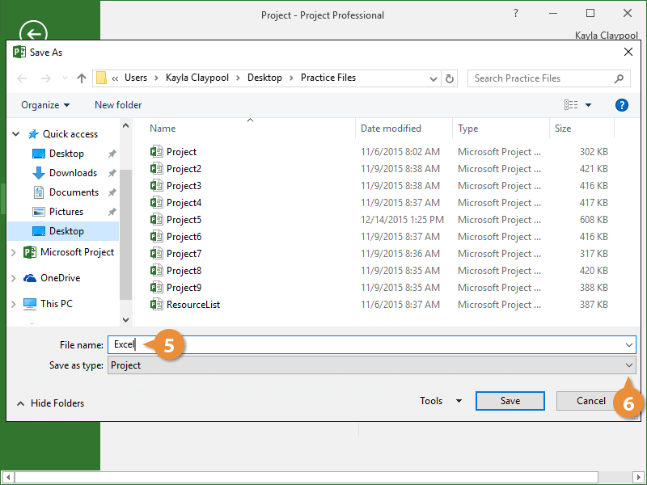Click New folder in the toolbar
The height and width of the screenshot is (485, 647).
(x=118, y=105)
